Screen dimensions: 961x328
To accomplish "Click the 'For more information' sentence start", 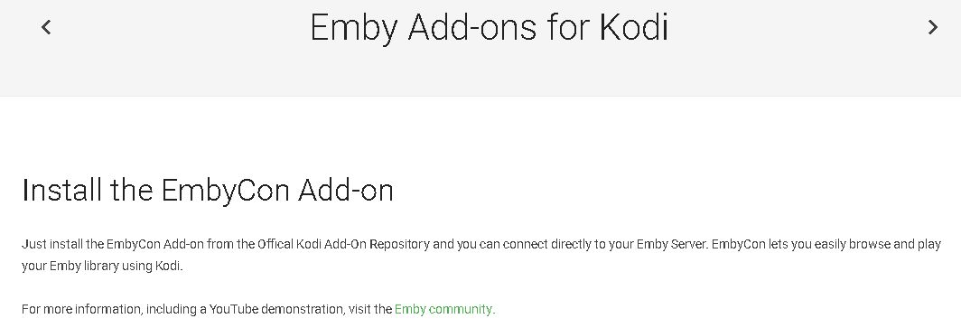I will coord(81,309).
